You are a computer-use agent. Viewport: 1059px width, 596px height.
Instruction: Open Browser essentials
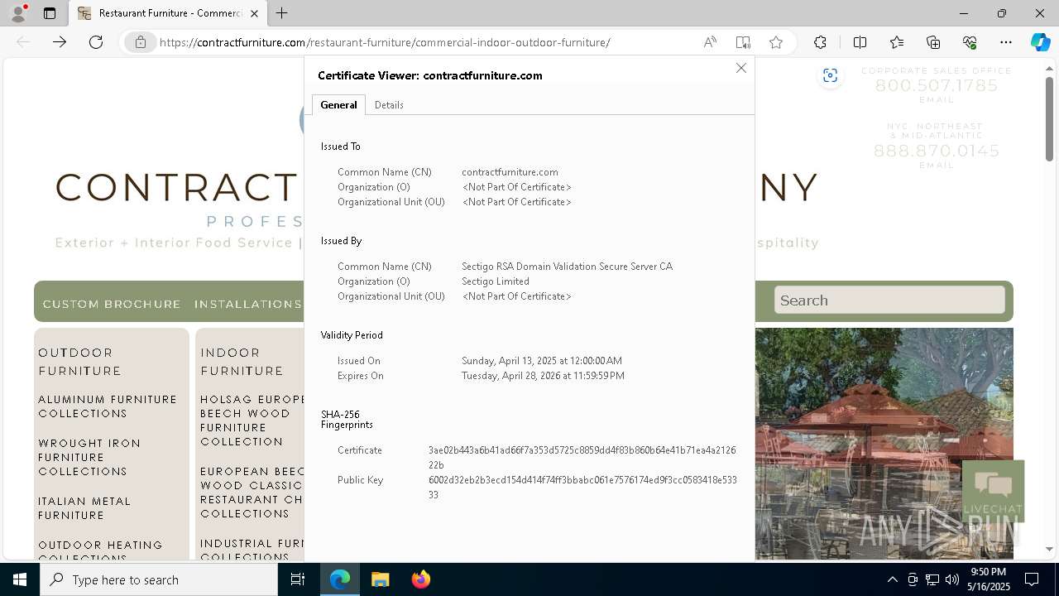[x=970, y=42]
